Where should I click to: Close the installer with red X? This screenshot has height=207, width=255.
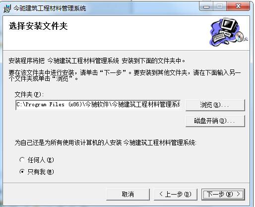point(238,6)
